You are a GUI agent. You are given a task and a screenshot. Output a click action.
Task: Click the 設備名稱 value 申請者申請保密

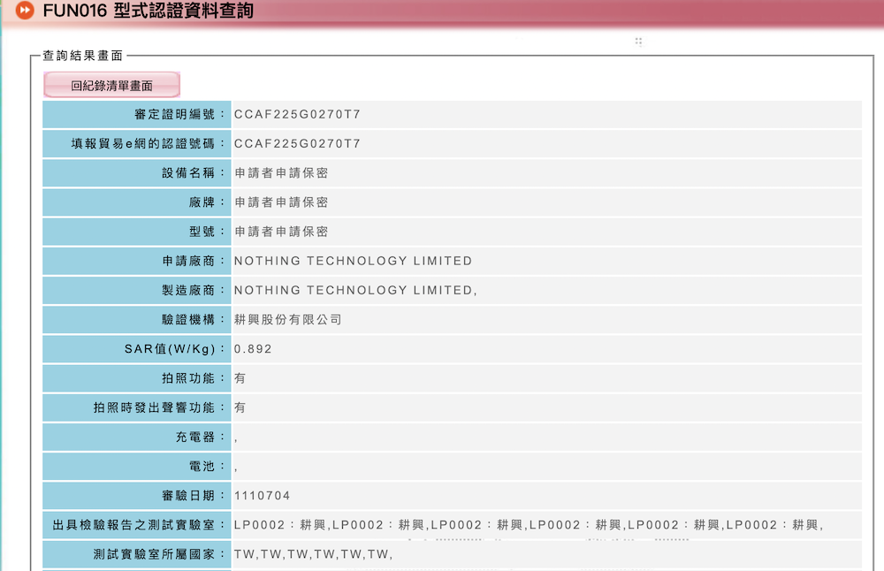(281, 173)
